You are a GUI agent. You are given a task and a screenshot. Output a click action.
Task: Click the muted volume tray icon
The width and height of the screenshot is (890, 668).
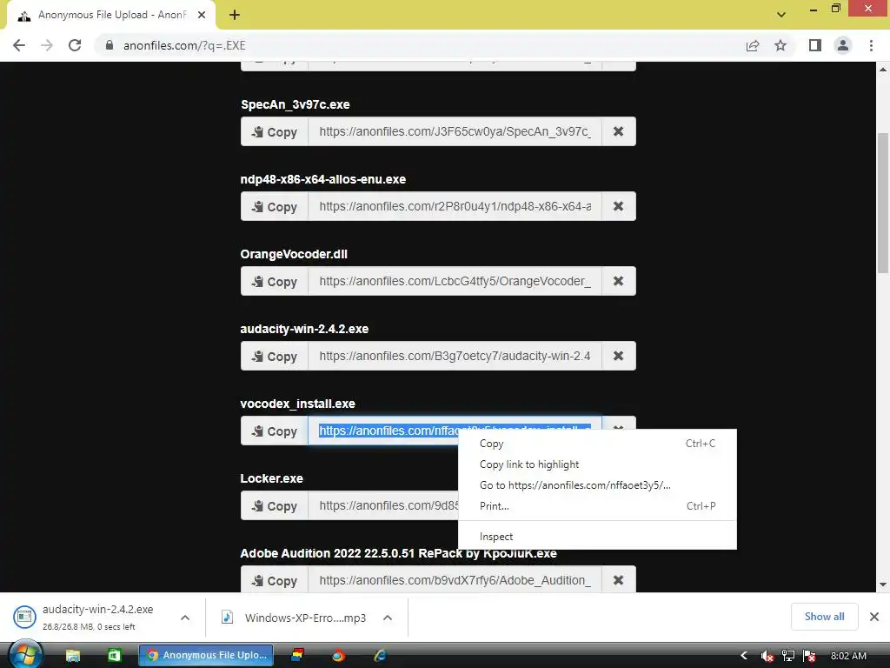tap(767, 656)
